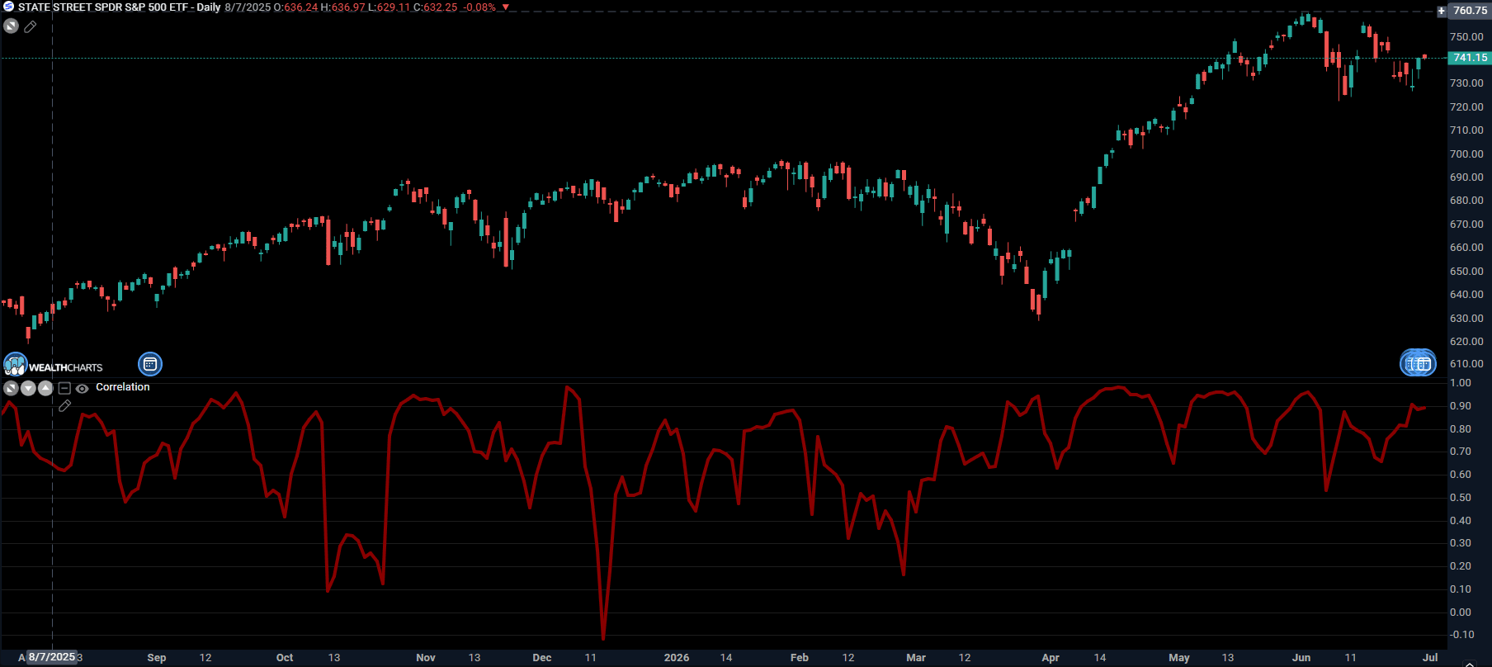Open the calendar date picker icon
Viewport: 1492px width, 667px height.
tap(150, 364)
